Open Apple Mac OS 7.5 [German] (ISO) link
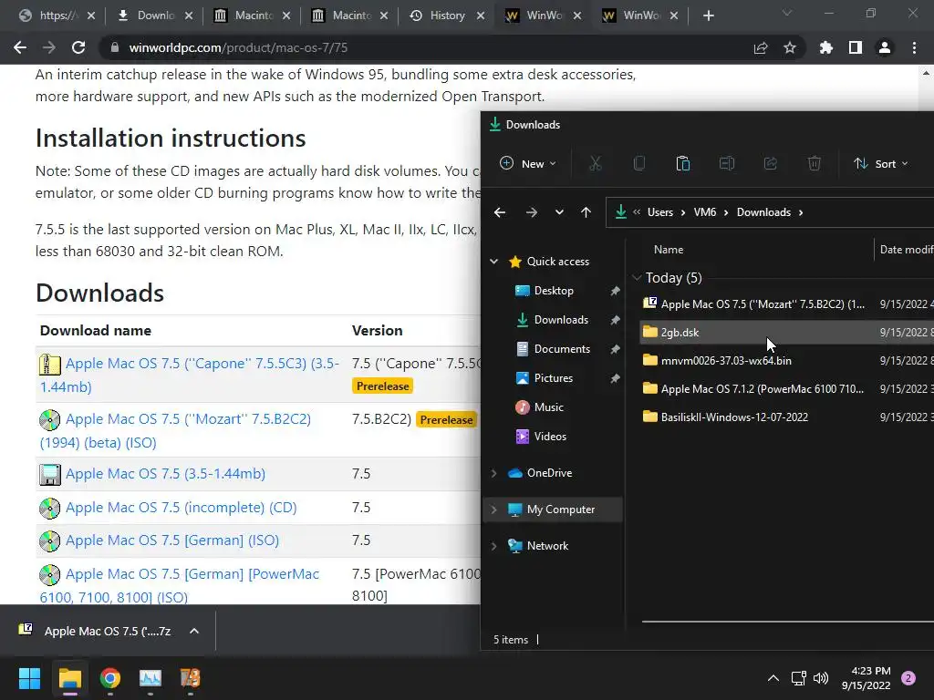The image size is (934, 700). 172,540
